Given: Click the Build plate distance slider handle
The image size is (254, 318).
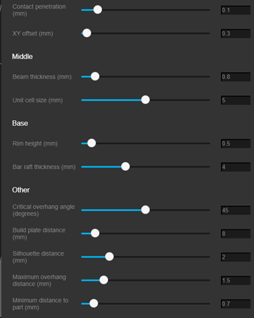Looking at the screenshot, I should [x=95, y=234].
